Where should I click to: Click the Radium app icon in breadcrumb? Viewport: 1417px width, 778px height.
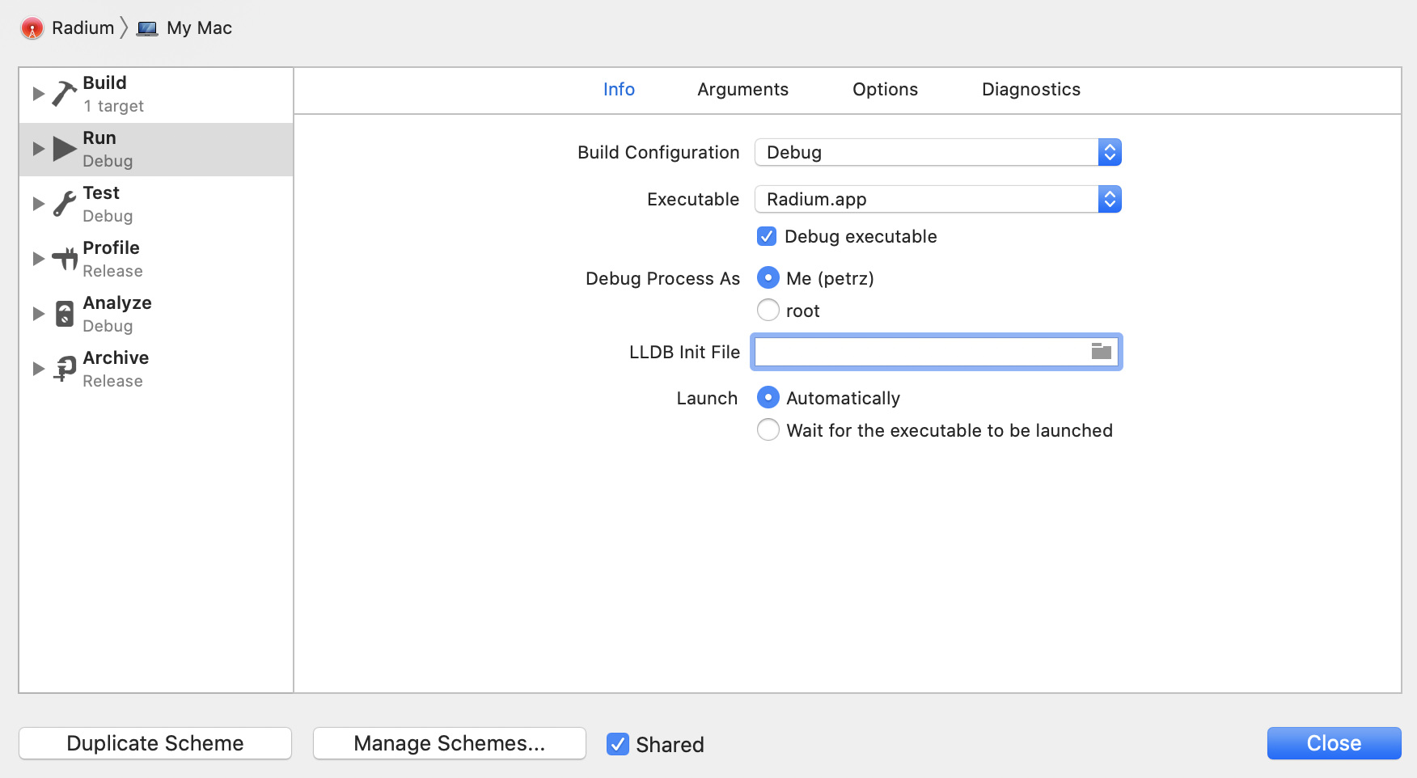[x=32, y=28]
